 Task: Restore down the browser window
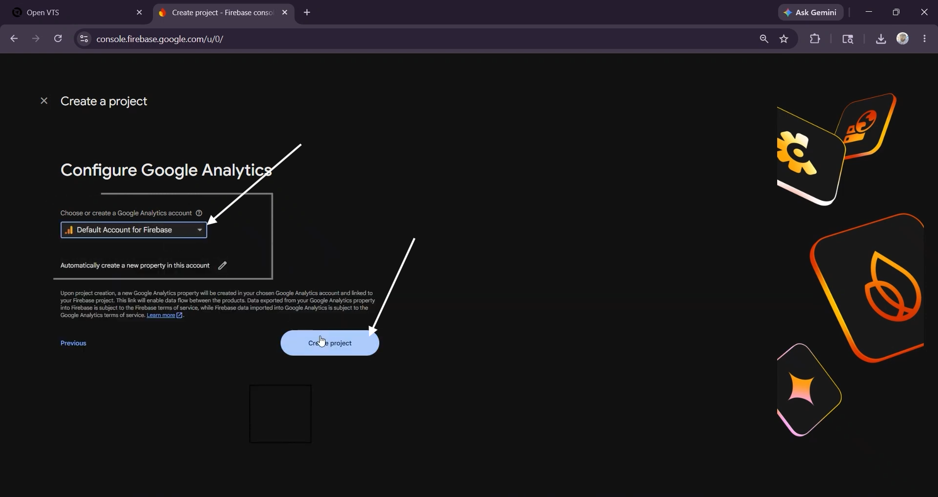click(896, 13)
